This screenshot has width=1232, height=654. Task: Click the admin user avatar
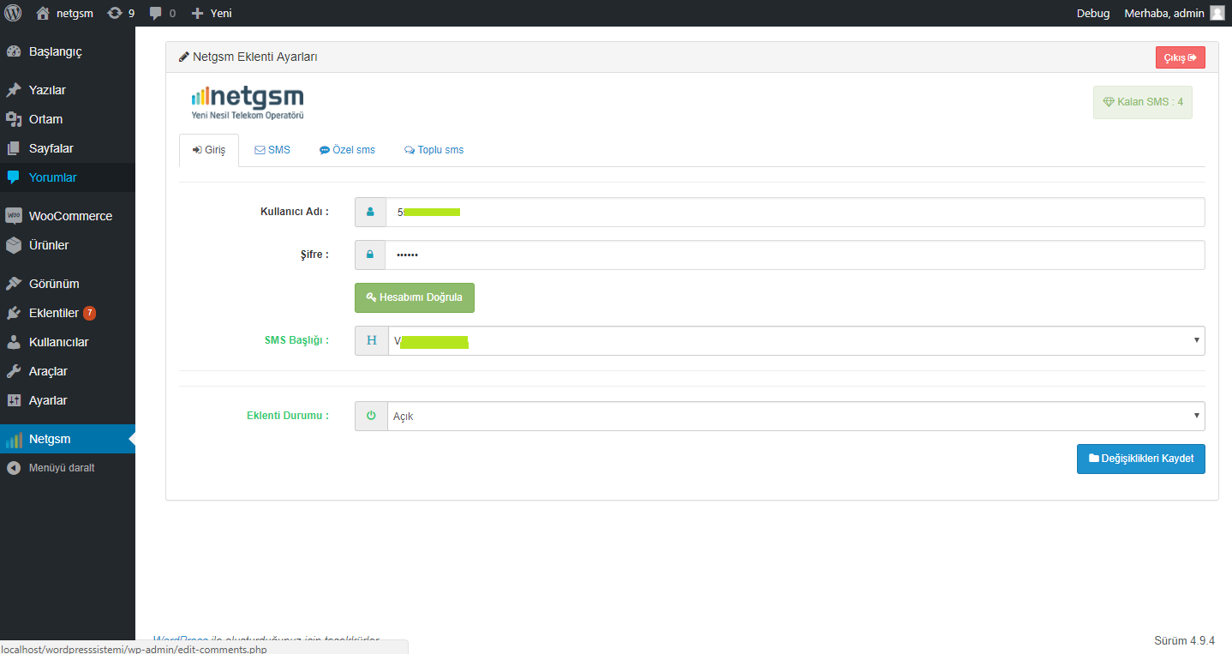1217,13
